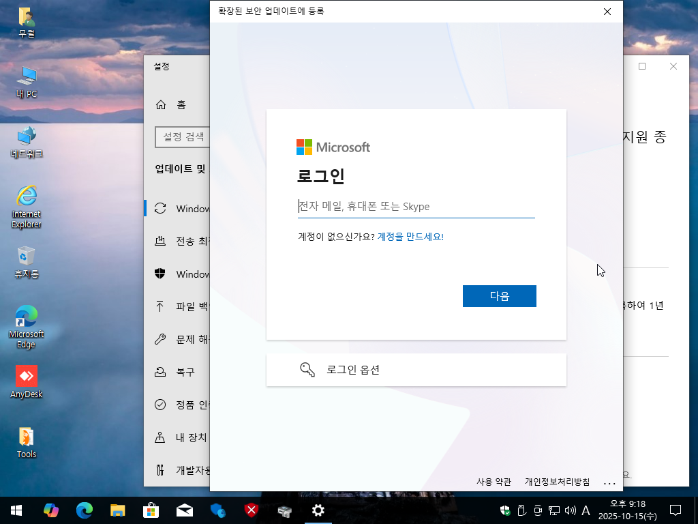Click the three-dot more options in dialog footer
Viewport: 698px width, 524px height.
pos(609,483)
